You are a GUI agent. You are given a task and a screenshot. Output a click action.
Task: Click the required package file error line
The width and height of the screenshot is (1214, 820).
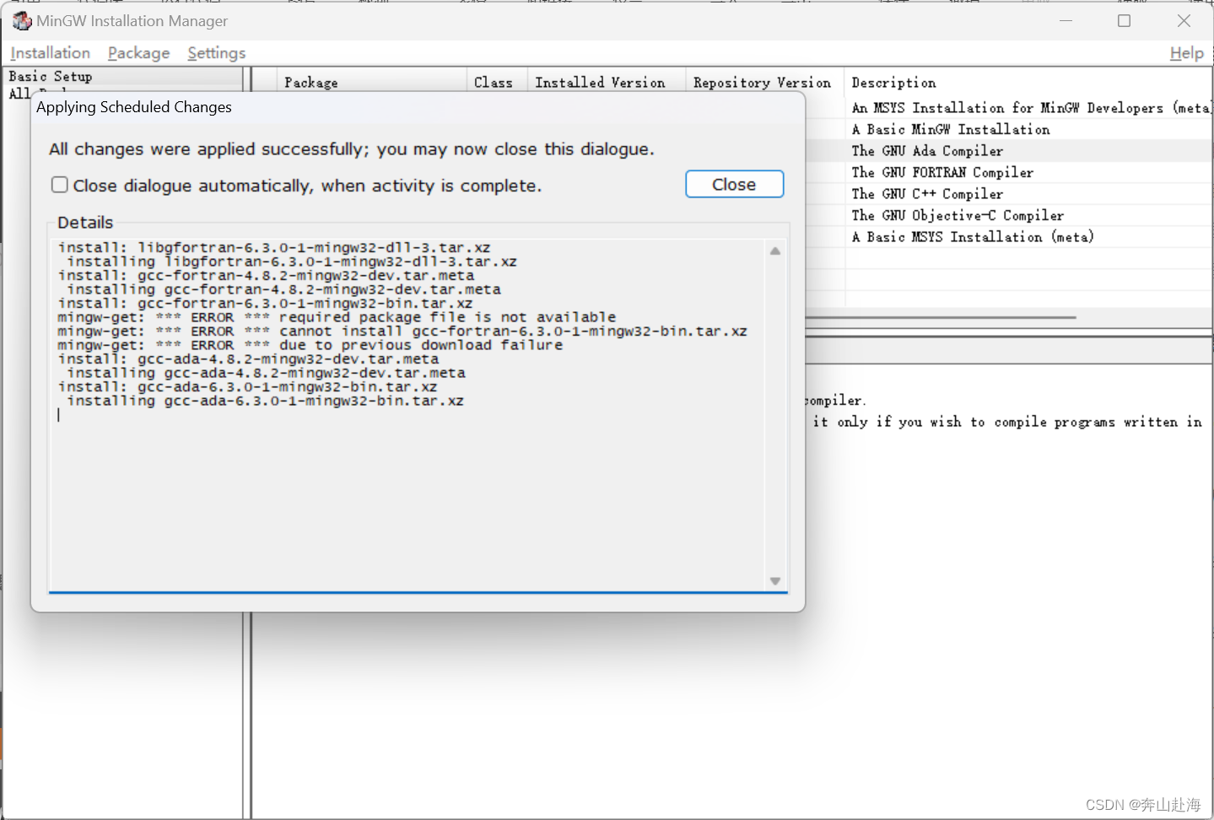point(337,317)
